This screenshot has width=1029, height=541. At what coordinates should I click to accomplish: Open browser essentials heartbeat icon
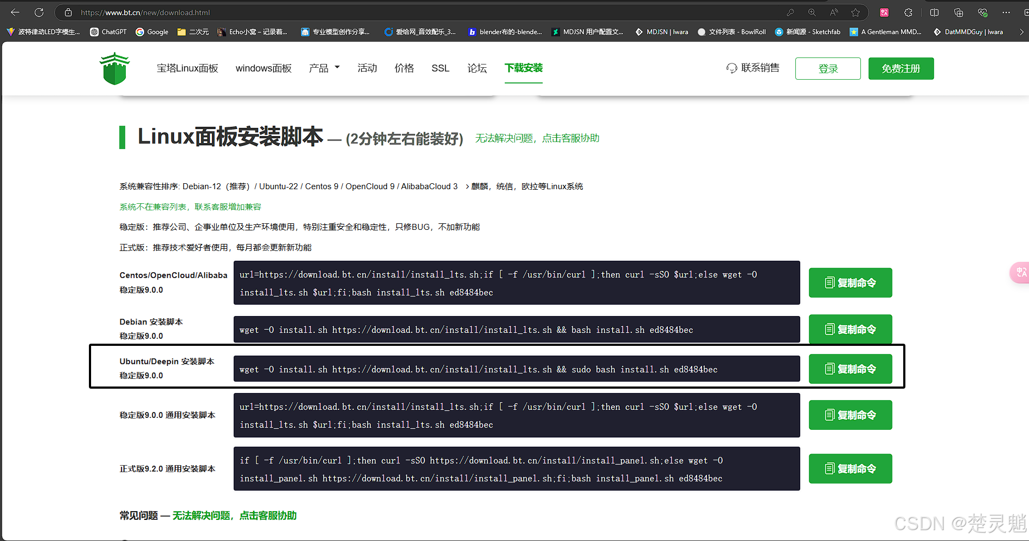pyautogui.click(x=982, y=12)
